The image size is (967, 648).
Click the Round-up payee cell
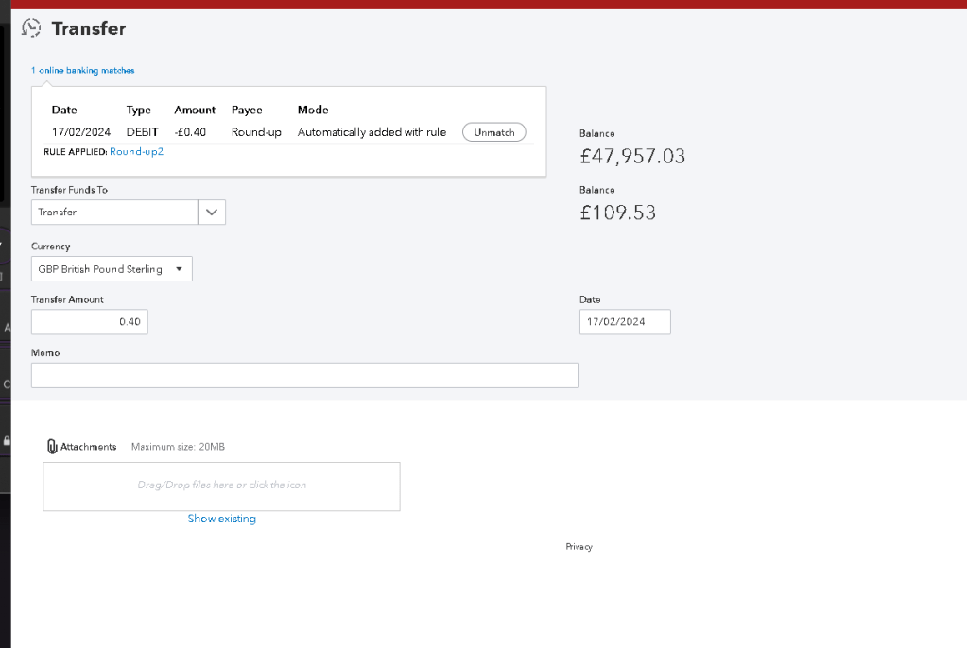[256, 132]
